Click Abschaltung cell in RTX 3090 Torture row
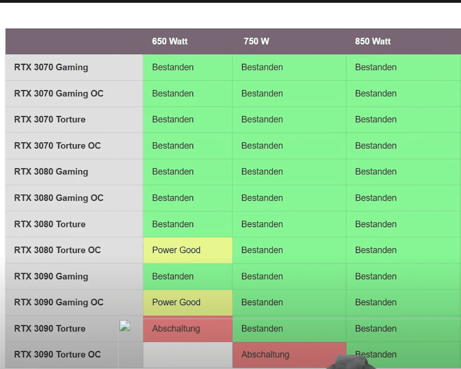 tap(187, 329)
